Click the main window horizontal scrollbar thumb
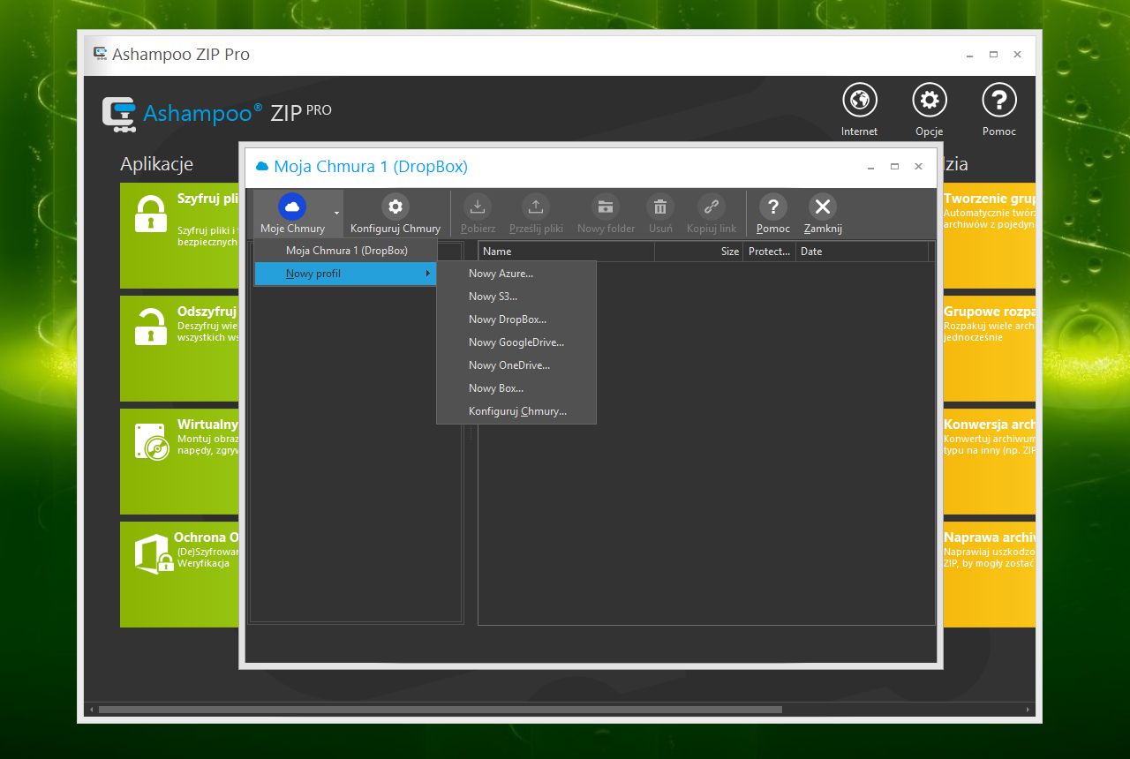This screenshot has width=1130, height=759. [440, 710]
